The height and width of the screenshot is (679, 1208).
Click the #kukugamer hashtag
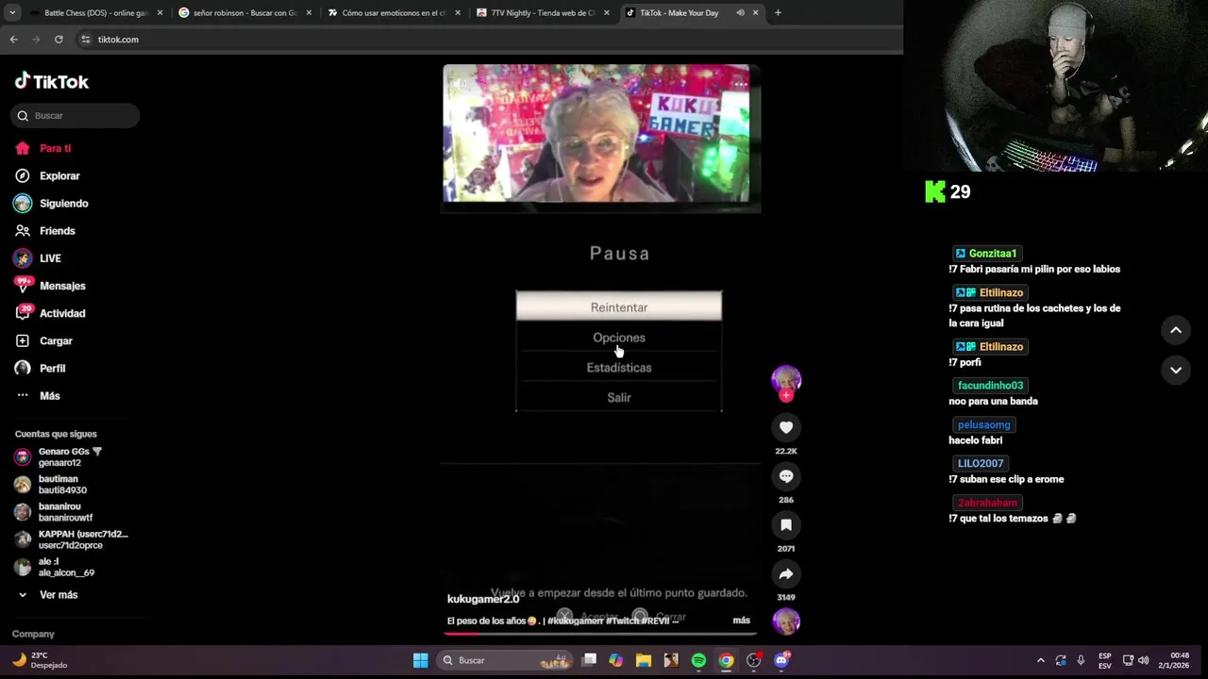(575, 621)
